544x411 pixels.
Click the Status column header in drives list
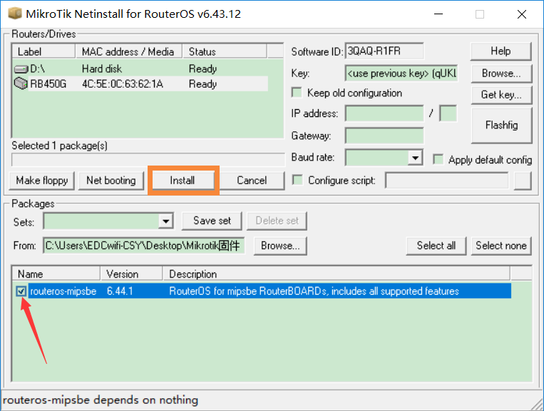(225, 51)
